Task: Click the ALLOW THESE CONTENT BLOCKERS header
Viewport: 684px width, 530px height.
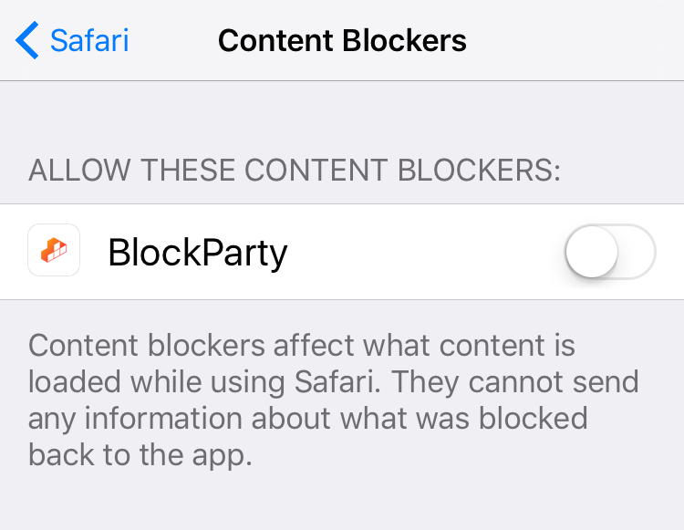Action: [x=295, y=170]
